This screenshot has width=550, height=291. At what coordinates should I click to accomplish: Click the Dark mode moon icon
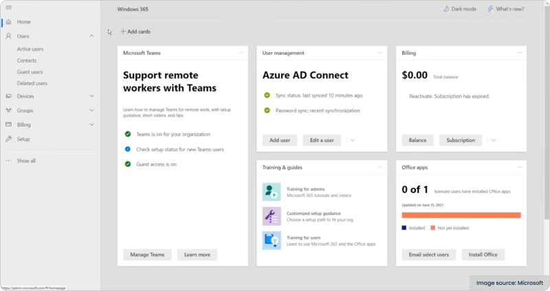click(x=445, y=9)
